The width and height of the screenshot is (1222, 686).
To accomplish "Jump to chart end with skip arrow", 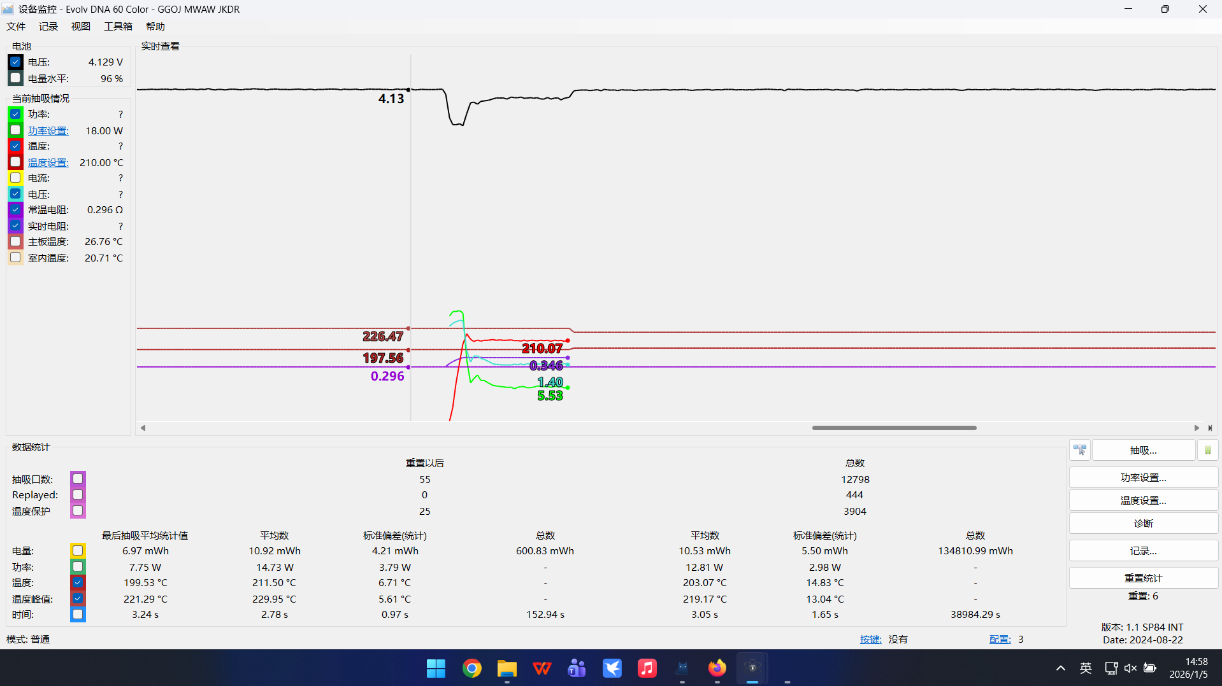I will [1210, 428].
